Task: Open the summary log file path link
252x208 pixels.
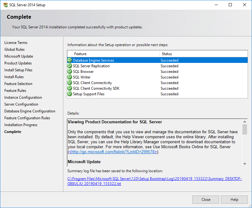Action: point(155,181)
